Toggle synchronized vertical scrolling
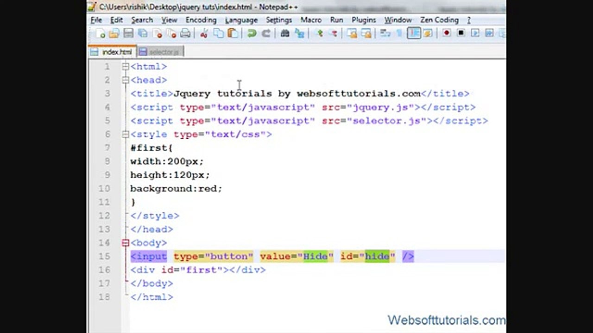The image size is (593, 333). (352, 33)
